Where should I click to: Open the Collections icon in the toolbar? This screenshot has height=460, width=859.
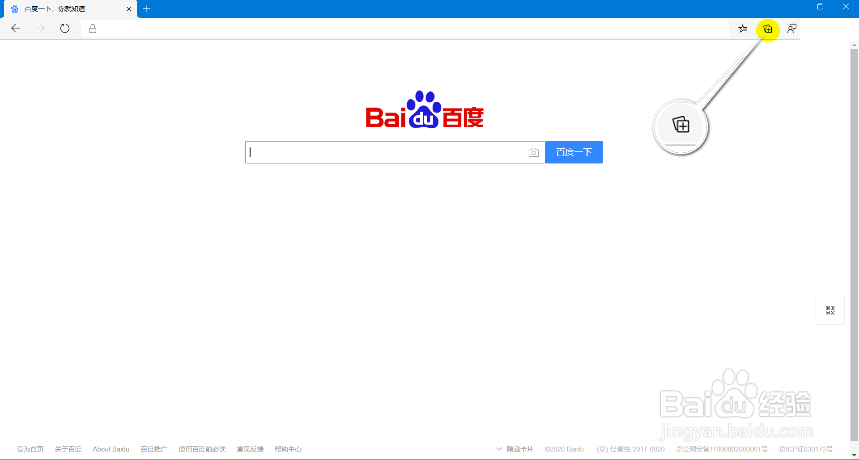[x=768, y=29]
